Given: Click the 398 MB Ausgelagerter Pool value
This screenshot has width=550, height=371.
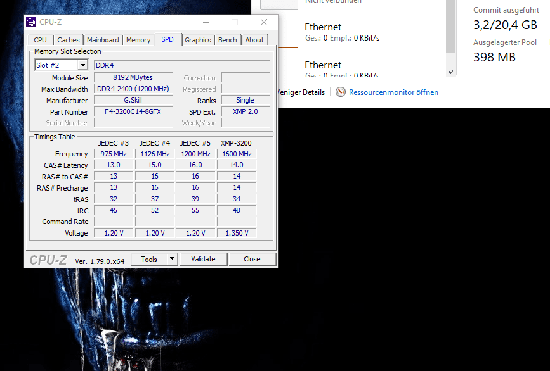Looking at the screenshot, I should click(x=494, y=57).
